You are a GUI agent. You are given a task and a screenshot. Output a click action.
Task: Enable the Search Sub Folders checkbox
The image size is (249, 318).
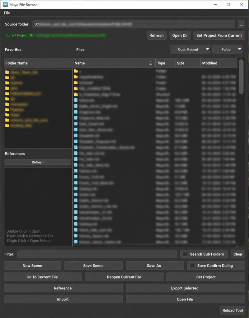click(x=185, y=254)
